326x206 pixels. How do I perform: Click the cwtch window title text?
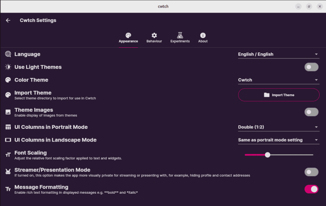click(x=163, y=6)
